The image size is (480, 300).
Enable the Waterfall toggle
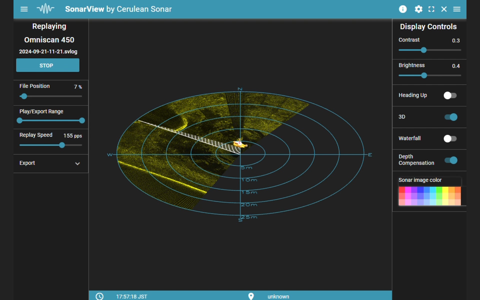[450, 138]
